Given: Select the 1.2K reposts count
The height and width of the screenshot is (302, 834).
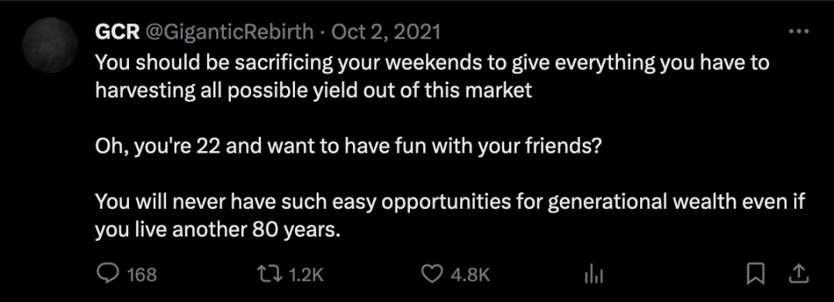Looking at the screenshot, I should click(305, 274).
